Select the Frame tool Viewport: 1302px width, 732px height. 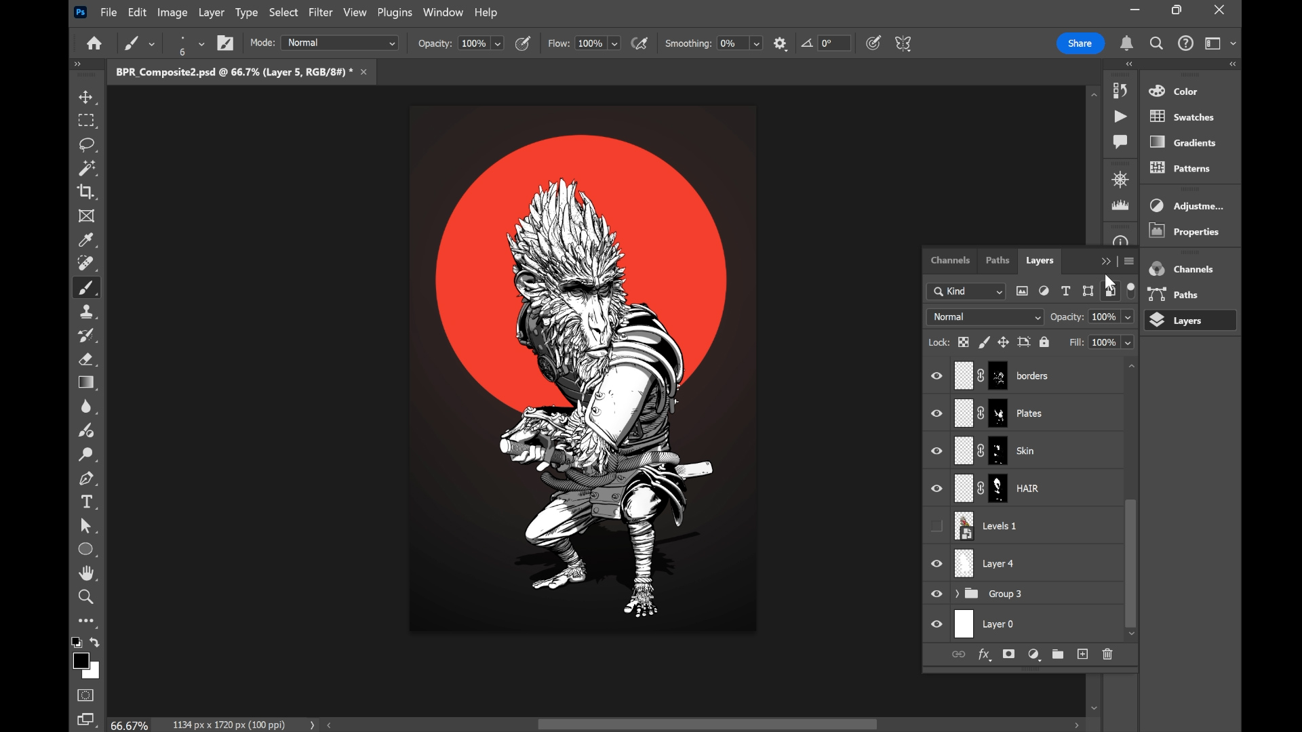(86, 216)
